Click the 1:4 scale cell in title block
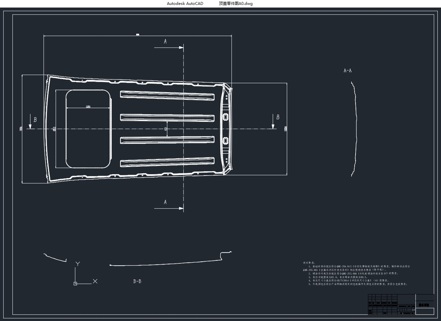The width and height of the screenshot is (441, 321). point(413,310)
